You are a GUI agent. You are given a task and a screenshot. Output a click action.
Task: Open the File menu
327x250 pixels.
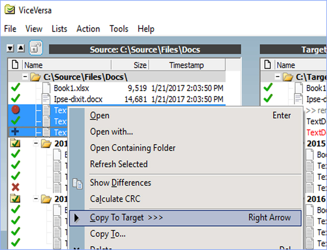pyautogui.click(x=10, y=29)
